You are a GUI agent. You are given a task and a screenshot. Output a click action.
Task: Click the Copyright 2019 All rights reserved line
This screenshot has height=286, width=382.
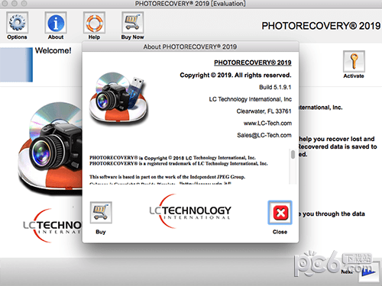pyautogui.click(x=235, y=76)
